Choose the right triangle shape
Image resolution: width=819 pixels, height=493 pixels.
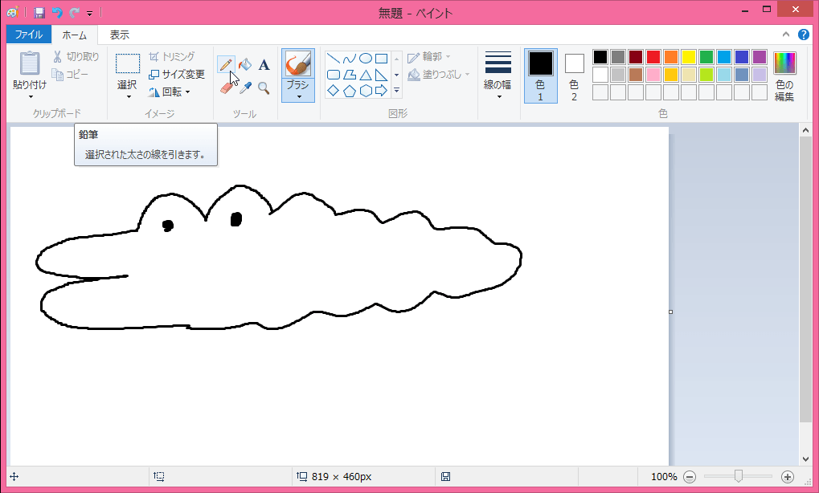click(381, 75)
